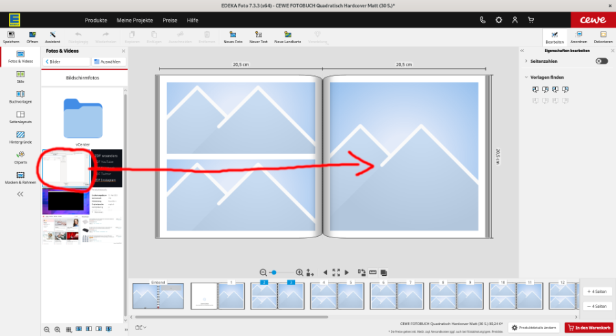Click the Öffnen toolbar icon
This screenshot has width=616, height=336.
tap(32, 36)
